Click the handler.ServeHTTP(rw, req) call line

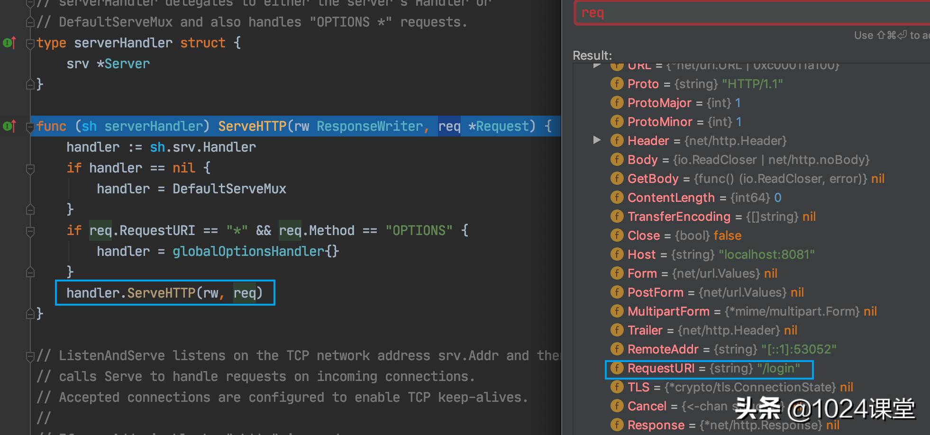(x=164, y=293)
